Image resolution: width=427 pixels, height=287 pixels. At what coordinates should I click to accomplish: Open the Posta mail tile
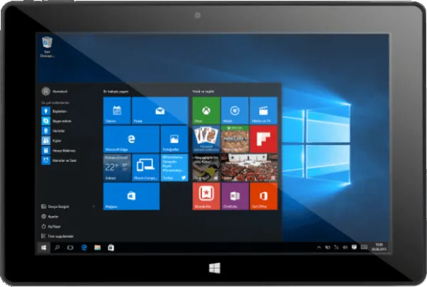[x=160, y=110]
